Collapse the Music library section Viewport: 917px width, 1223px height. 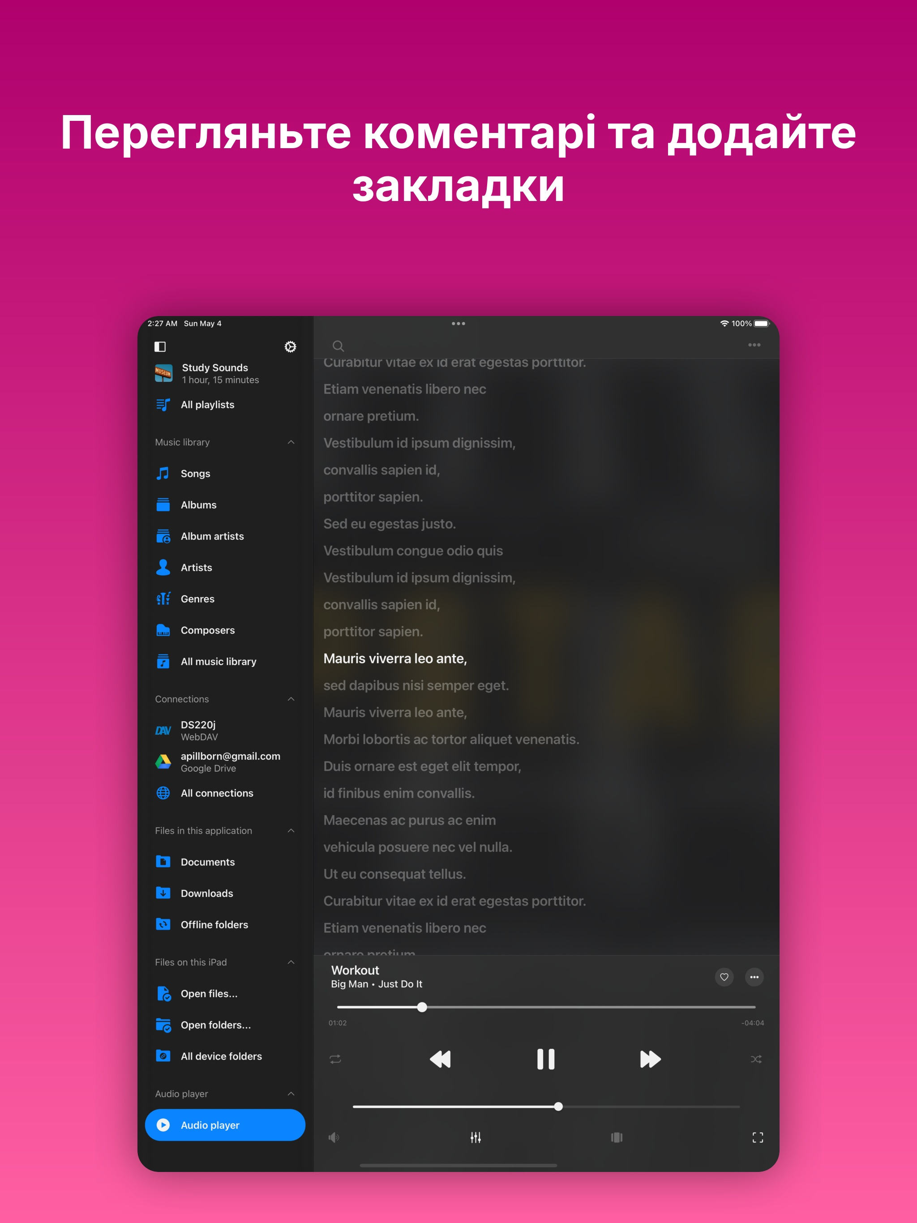tap(291, 442)
